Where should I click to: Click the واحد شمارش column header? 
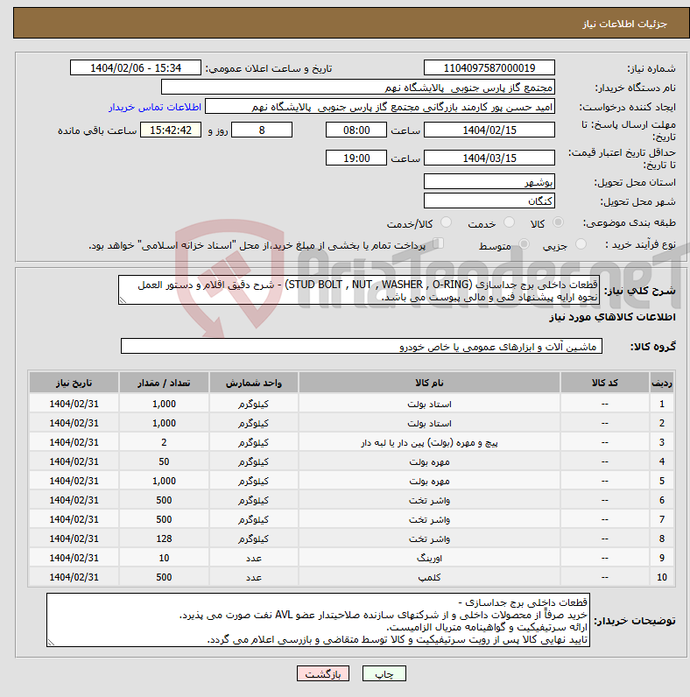click(x=253, y=383)
